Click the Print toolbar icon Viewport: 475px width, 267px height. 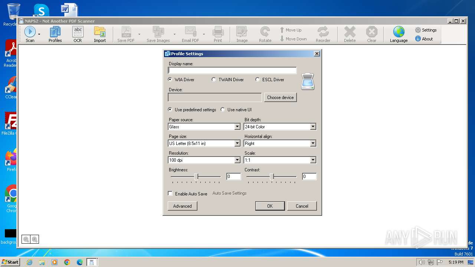click(x=218, y=34)
